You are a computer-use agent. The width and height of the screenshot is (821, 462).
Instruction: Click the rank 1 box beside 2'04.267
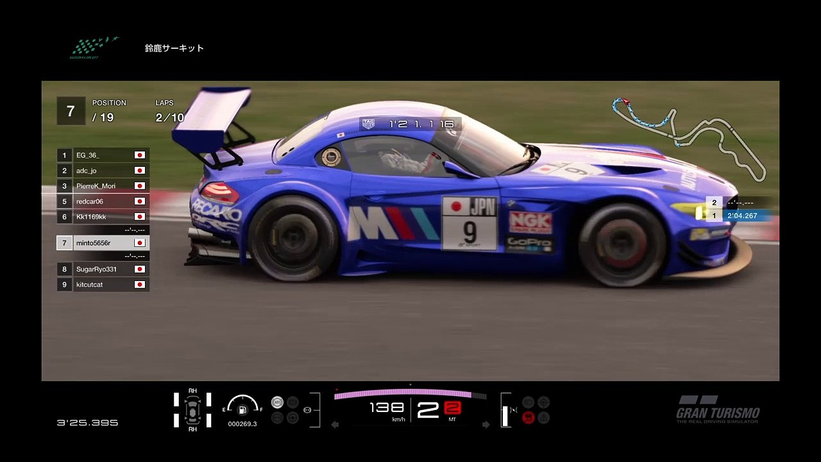pyautogui.click(x=714, y=216)
